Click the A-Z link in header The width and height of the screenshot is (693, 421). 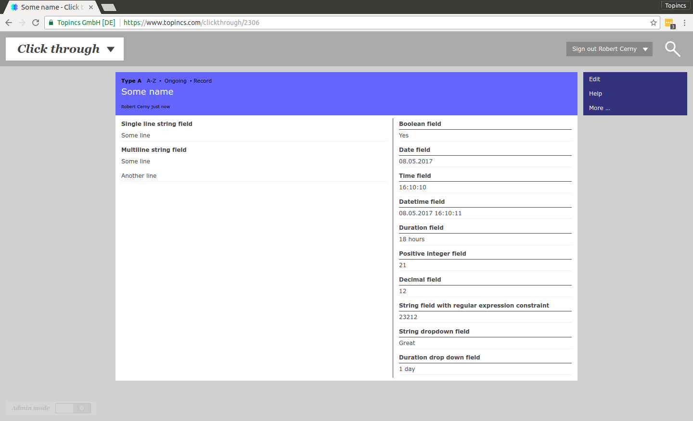tap(151, 81)
